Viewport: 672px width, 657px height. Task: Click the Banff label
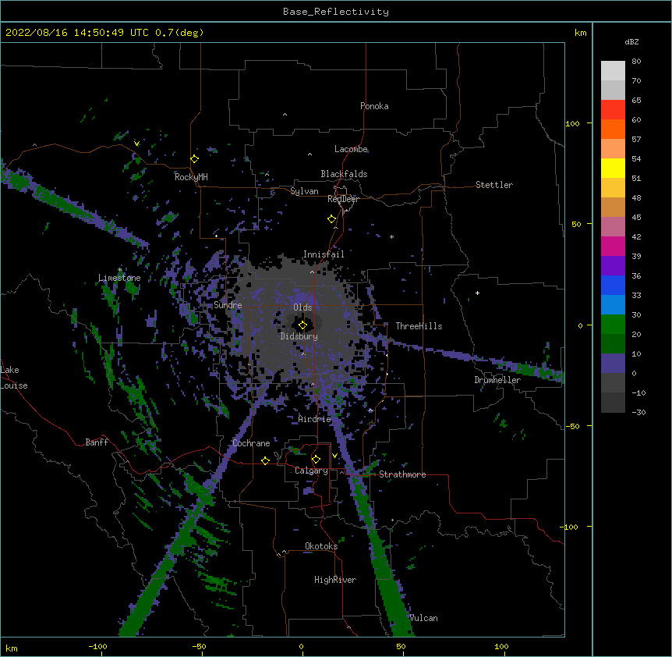[97, 442]
